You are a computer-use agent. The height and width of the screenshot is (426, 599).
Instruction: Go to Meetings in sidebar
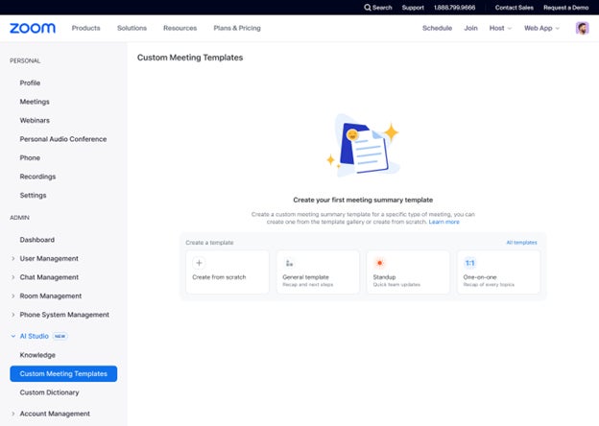[35, 102]
